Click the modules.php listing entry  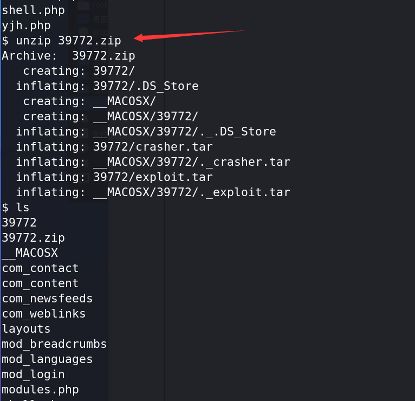click(x=40, y=390)
